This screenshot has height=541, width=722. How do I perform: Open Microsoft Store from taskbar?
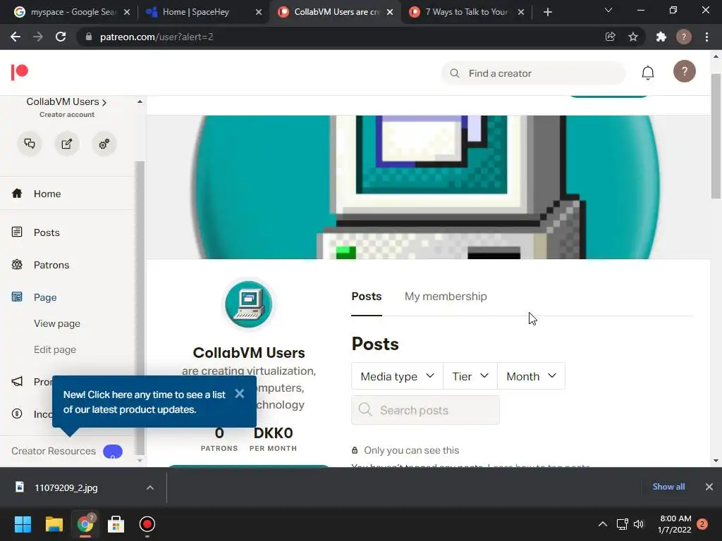pyautogui.click(x=116, y=524)
